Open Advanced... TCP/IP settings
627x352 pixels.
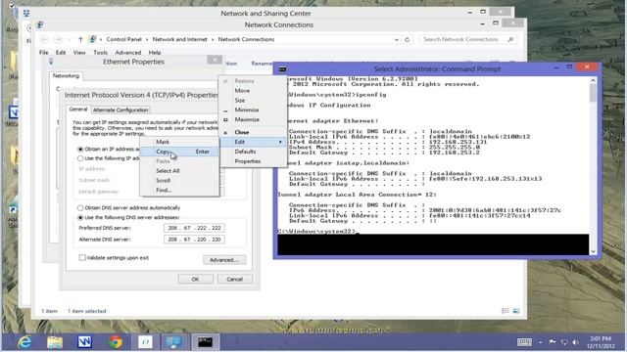[x=224, y=260]
